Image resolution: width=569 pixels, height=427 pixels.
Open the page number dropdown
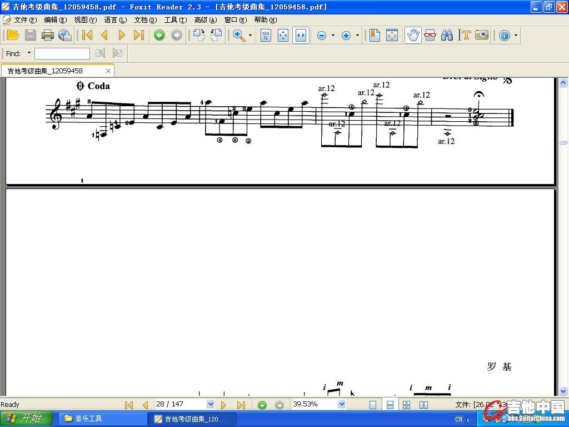pos(210,404)
